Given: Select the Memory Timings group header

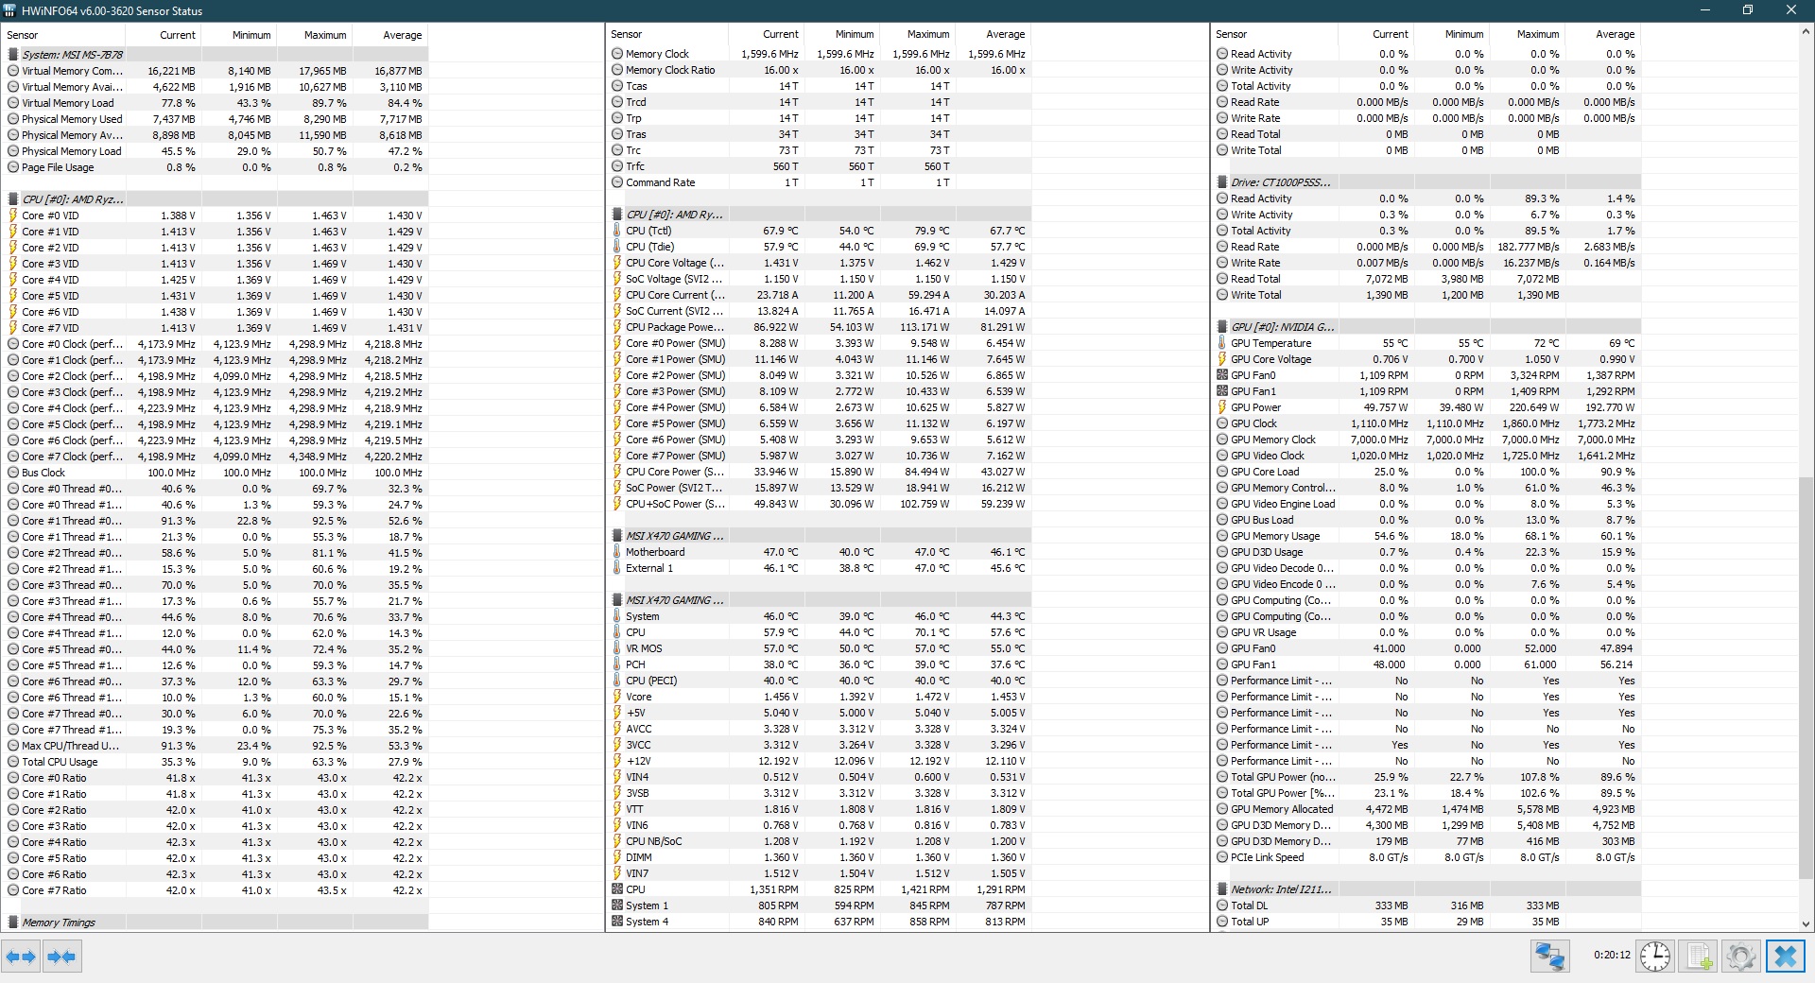Looking at the screenshot, I should point(216,923).
